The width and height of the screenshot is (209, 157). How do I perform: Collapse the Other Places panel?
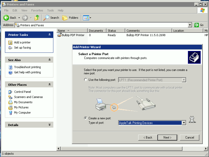50,84
